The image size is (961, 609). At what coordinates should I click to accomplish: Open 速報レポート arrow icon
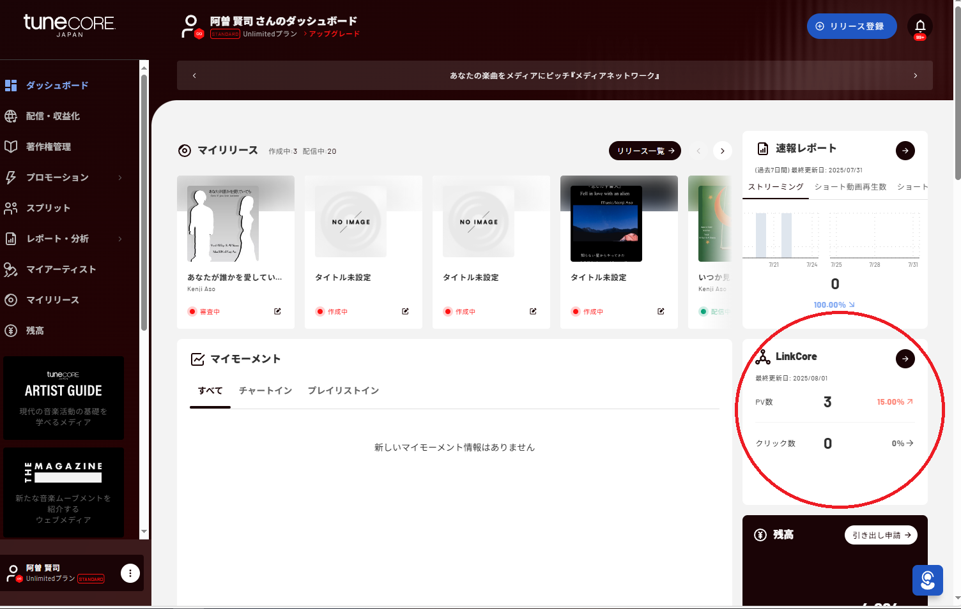coord(905,151)
